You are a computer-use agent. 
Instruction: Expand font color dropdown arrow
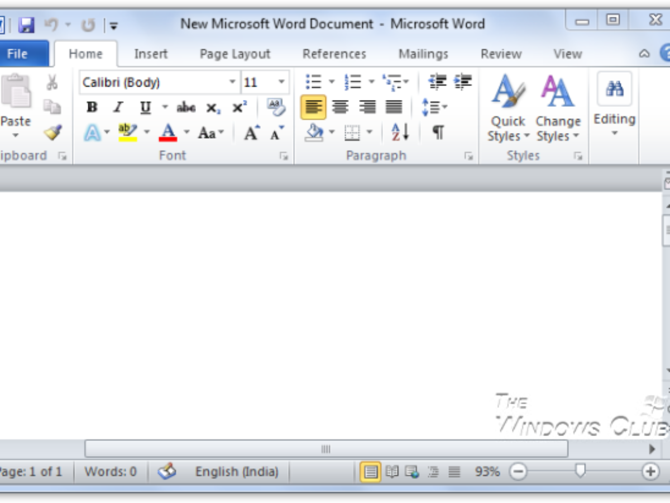pos(186,132)
